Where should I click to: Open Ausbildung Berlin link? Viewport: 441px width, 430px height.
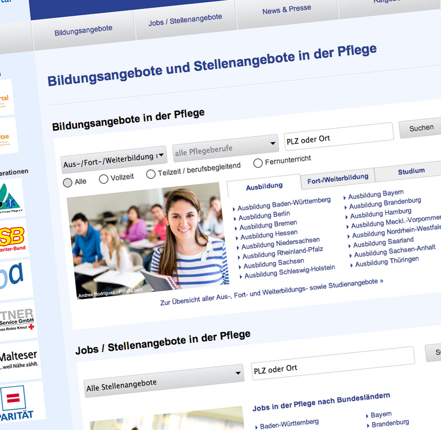(x=264, y=215)
